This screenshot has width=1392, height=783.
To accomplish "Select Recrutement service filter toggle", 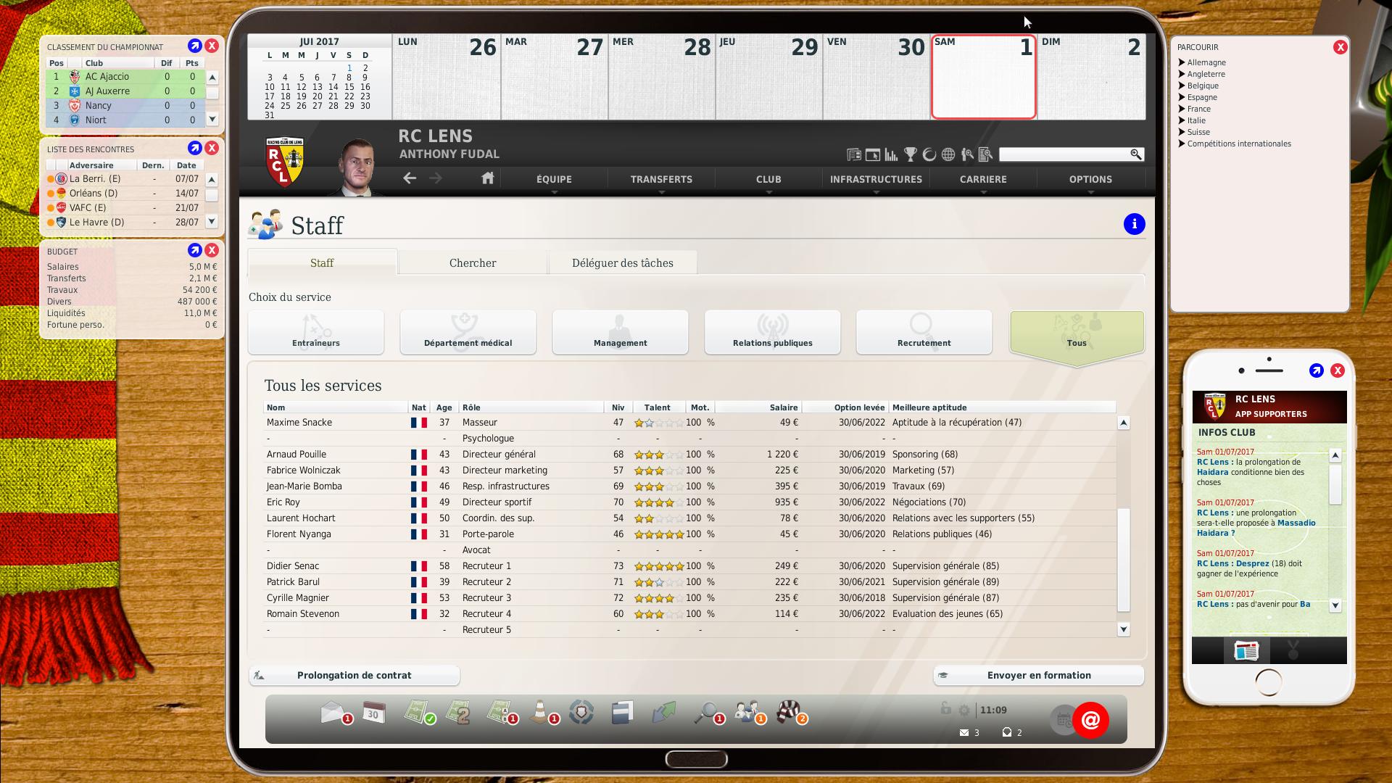I will [924, 330].
